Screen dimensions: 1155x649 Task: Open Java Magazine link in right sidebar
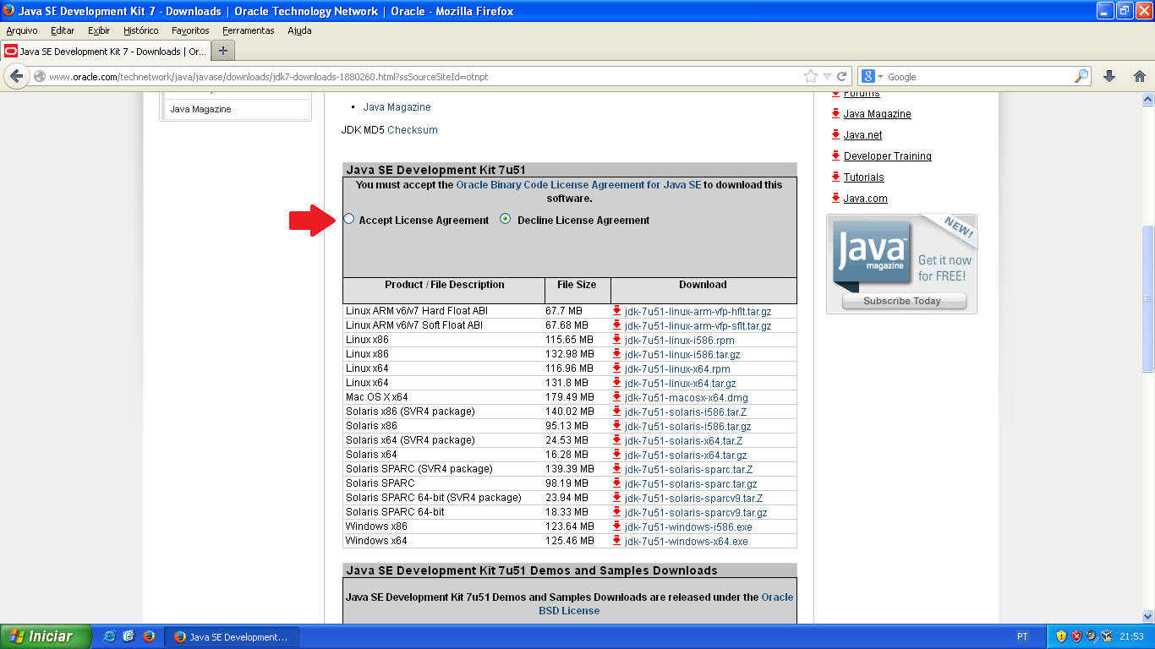pyautogui.click(x=878, y=114)
